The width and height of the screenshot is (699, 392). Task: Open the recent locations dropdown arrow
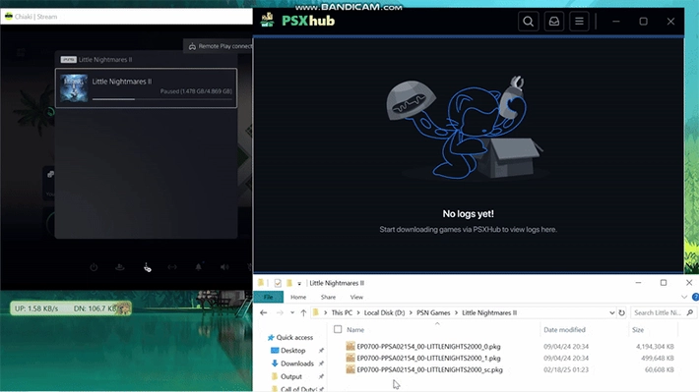(x=292, y=312)
